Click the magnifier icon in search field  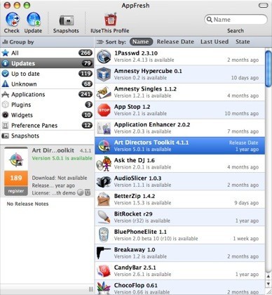coord(210,20)
